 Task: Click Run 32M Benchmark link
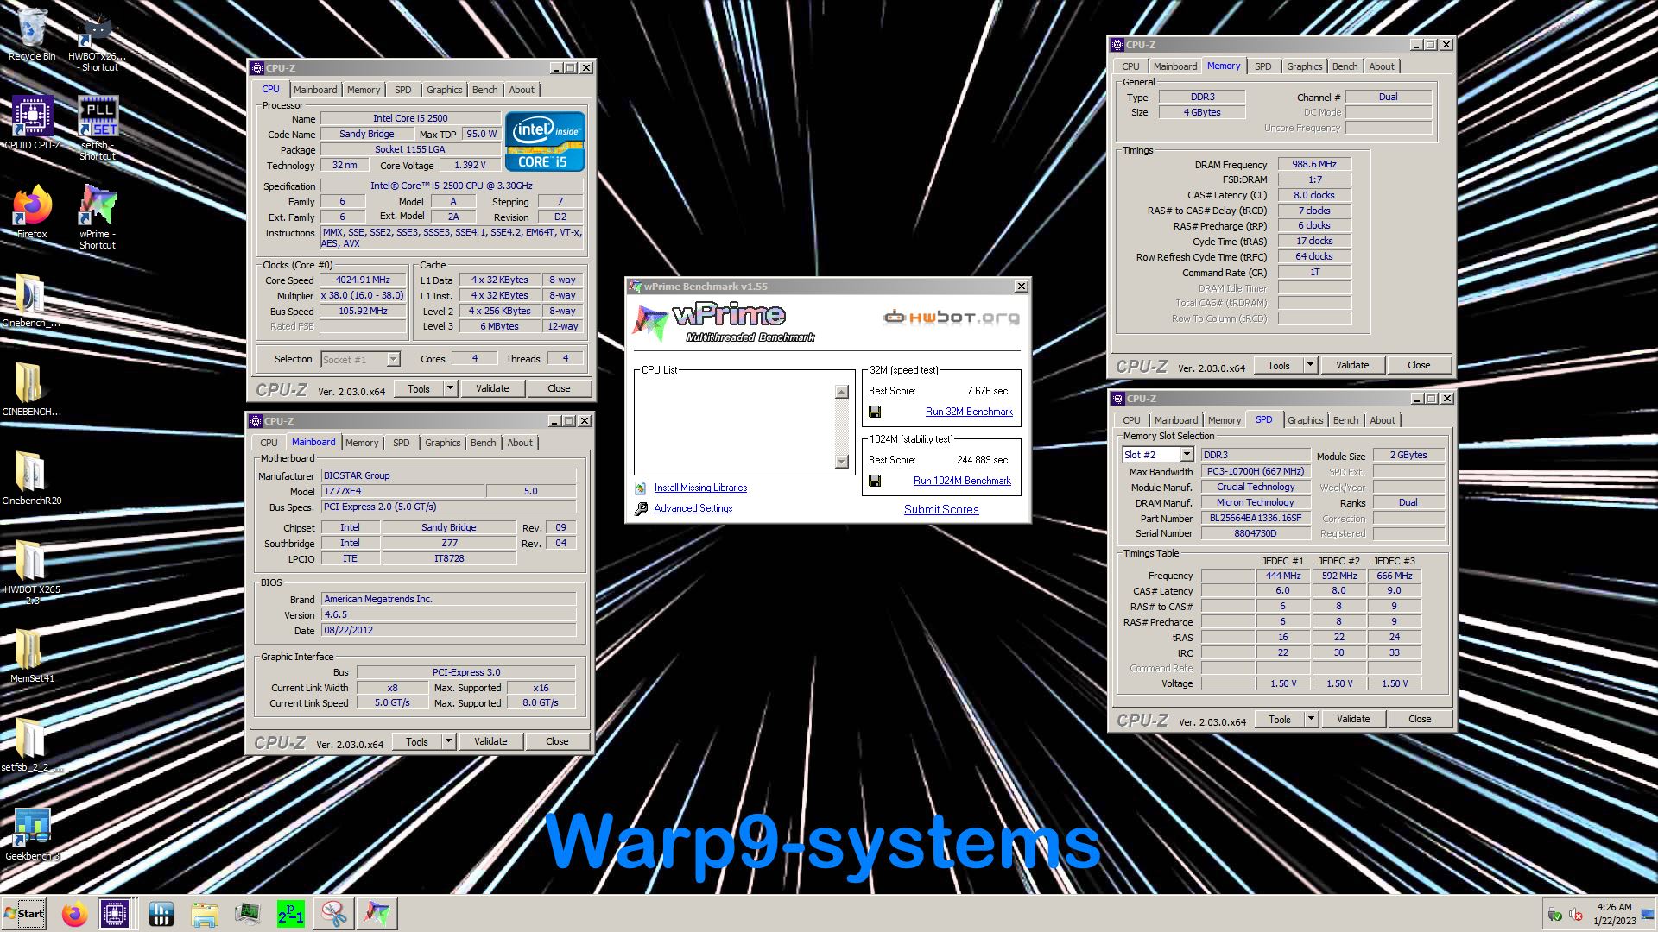(969, 412)
